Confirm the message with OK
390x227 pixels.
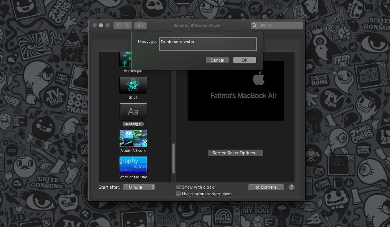coord(244,60)
